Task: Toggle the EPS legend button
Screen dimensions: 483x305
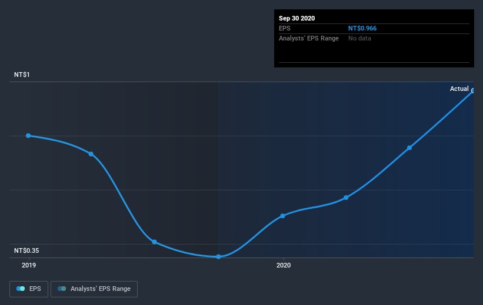Action: 29,289
